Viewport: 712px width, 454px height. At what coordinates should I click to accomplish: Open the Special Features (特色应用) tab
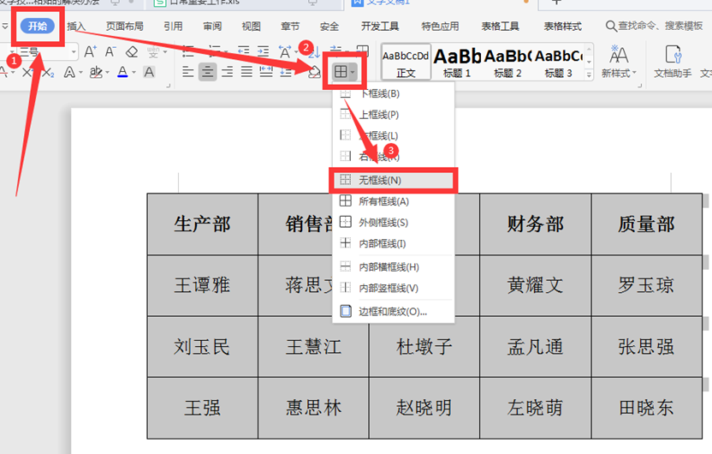440,26
